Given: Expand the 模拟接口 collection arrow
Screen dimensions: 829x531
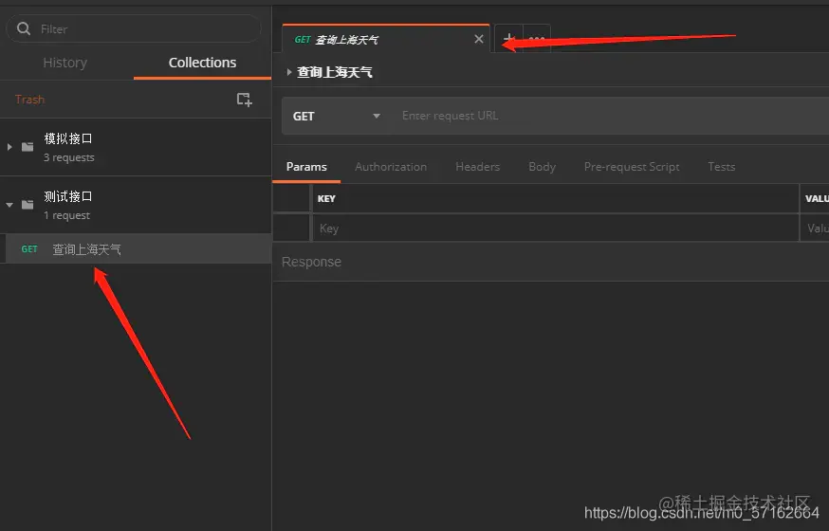Looking at the screenshot, I should [9, 147].
